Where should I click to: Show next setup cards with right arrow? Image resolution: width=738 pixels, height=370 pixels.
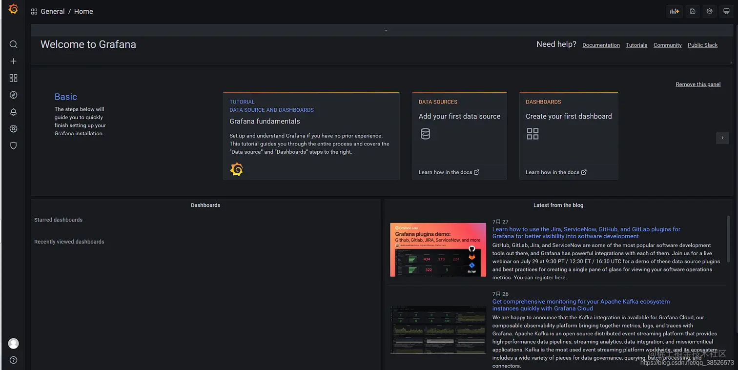[723, 138]
